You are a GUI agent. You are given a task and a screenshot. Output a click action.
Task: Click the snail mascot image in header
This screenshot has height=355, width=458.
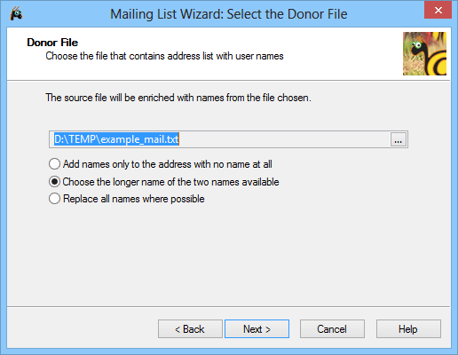point(424,53)
